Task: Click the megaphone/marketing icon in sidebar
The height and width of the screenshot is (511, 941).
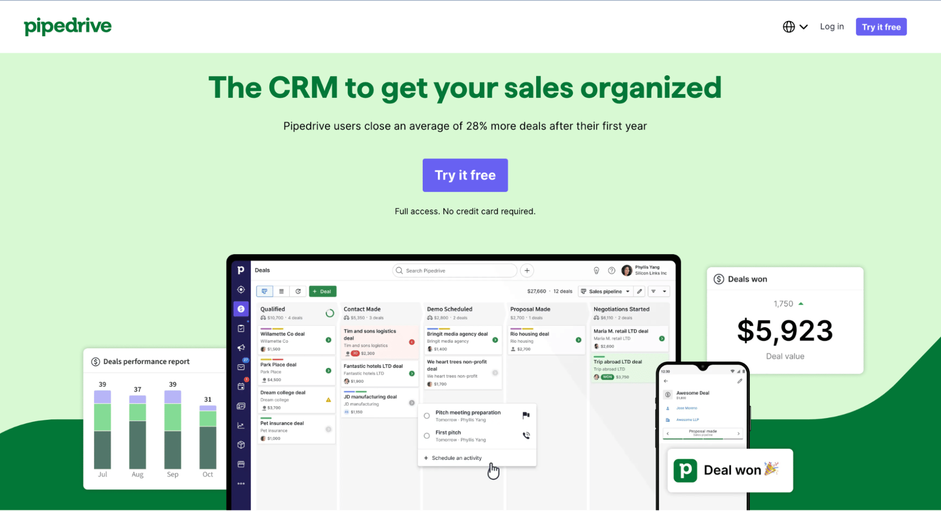Action: [242, 349]
